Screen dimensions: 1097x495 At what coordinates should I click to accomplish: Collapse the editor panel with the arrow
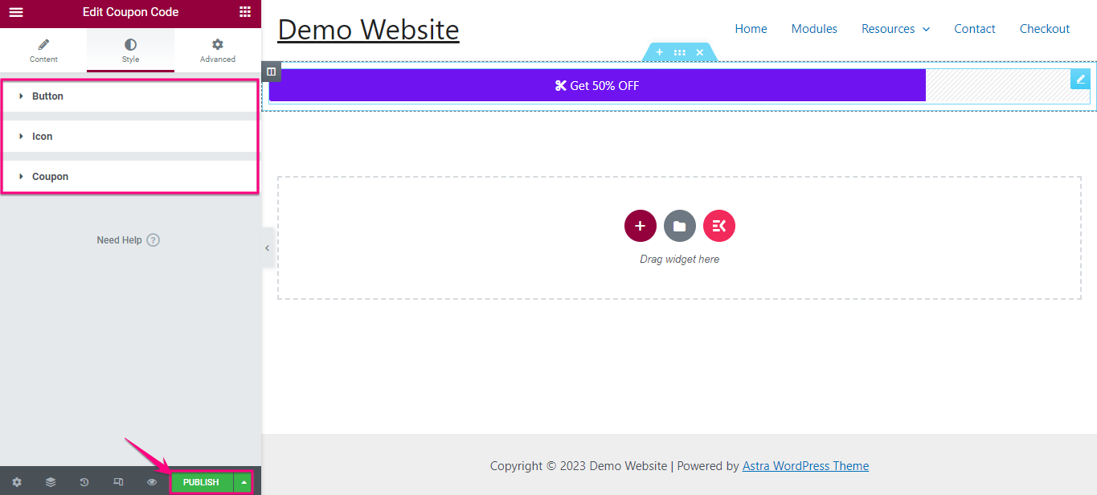click(267, 247)
